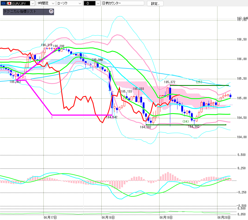The image size is (248, 220).
Task: Click the 186.50 price axis label
Action: click(x=242, y=39)
